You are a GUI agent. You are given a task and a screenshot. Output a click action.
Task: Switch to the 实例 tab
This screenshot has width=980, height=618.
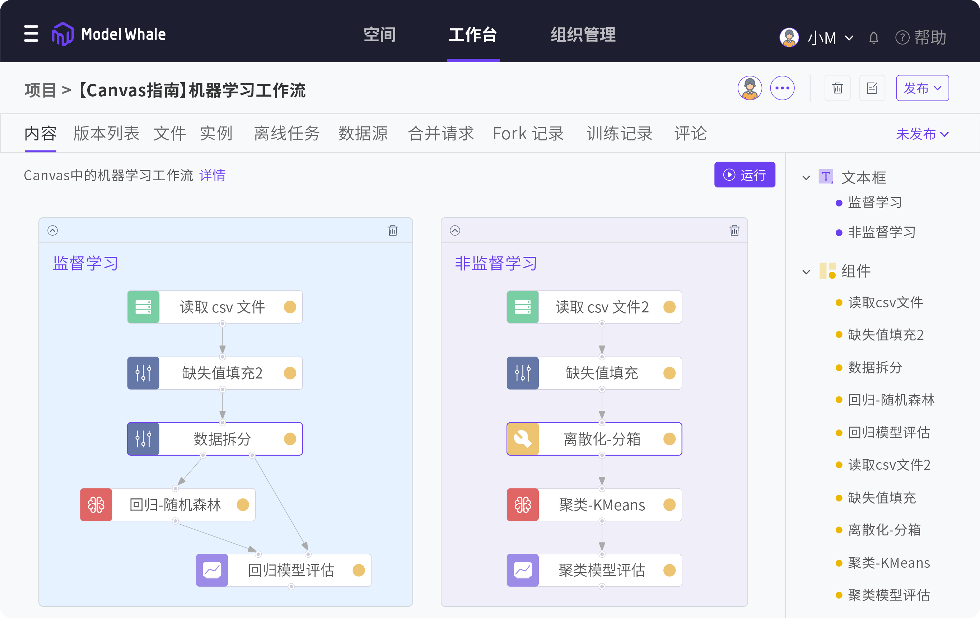[216, 134]
